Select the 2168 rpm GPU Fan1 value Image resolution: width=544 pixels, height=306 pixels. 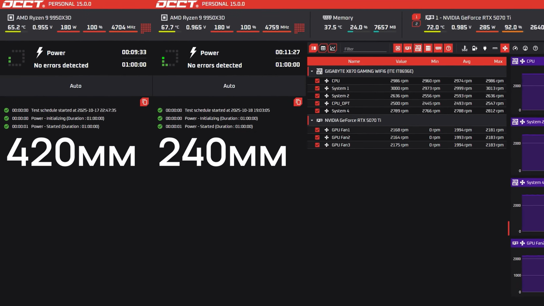pos(399,130)
